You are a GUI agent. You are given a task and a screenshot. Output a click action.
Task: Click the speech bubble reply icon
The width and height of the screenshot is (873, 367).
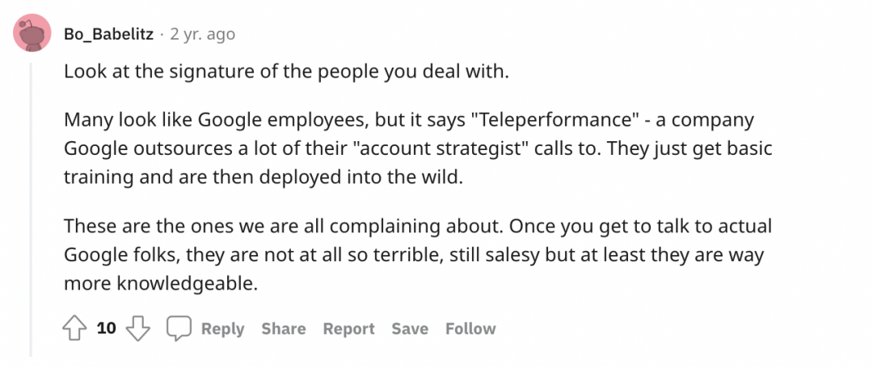179,328
